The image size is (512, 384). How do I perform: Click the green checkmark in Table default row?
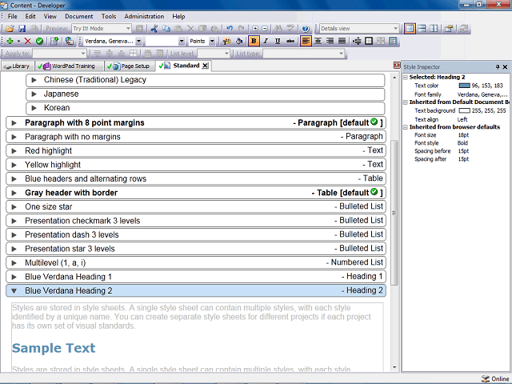[x=374, y=192]
